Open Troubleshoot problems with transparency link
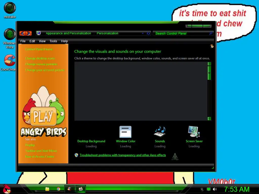This screenshot has width=259, height=194. (x=123, y=155)
